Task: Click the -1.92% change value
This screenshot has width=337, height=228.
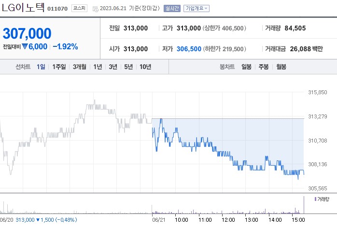Action: [65, 46]
